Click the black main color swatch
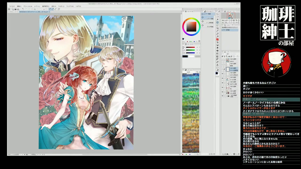 coord(185,56)
